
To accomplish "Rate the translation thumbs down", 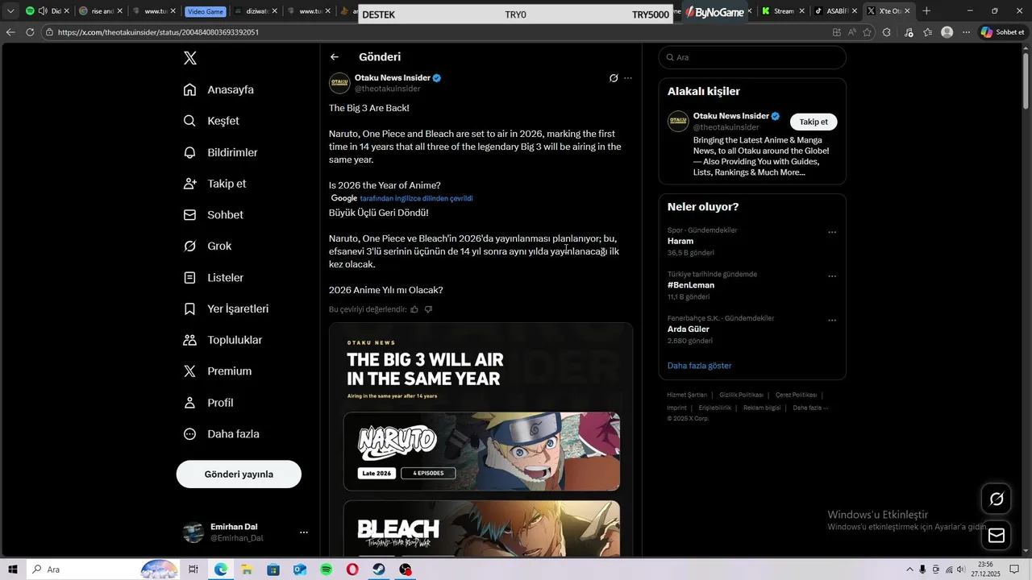I will coord(428,309).
